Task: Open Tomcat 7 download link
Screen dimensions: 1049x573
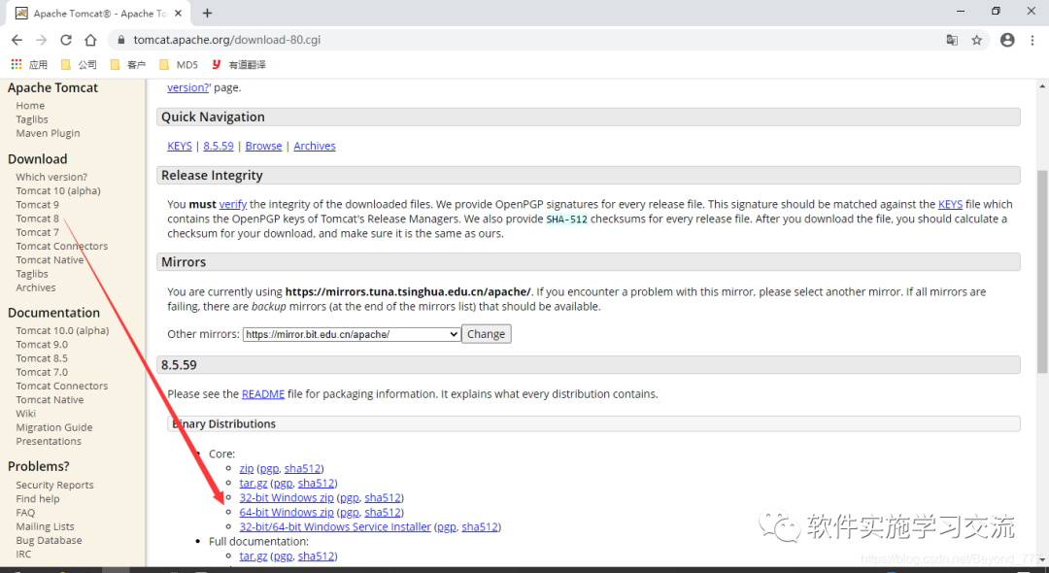Action: pyautogui.click(x=38, y=232)
